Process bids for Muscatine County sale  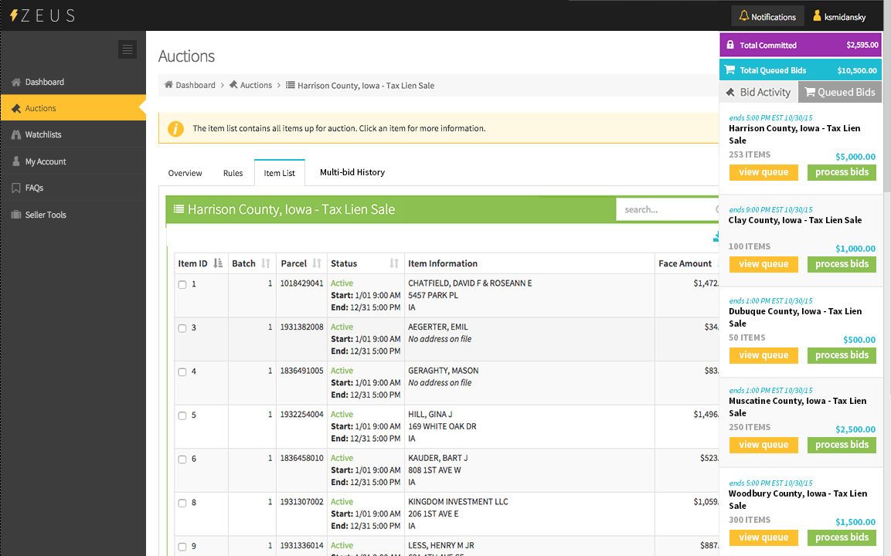pos(842,445)
